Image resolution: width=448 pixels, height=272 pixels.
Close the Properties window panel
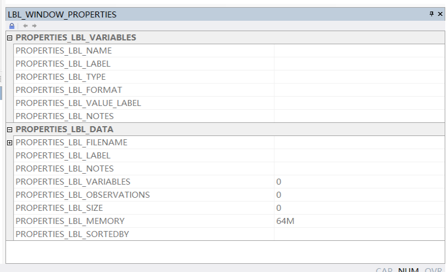pos(440,14)
